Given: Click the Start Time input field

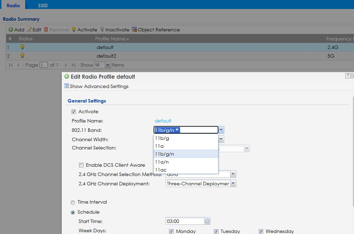Looking at the screenshot, I should pos(185,221).
